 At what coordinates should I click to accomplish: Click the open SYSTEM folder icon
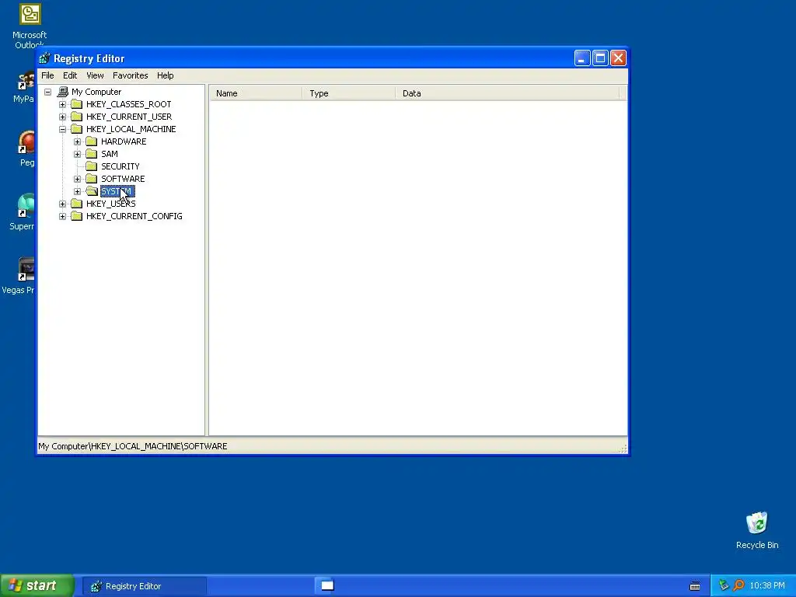[92, 191]
